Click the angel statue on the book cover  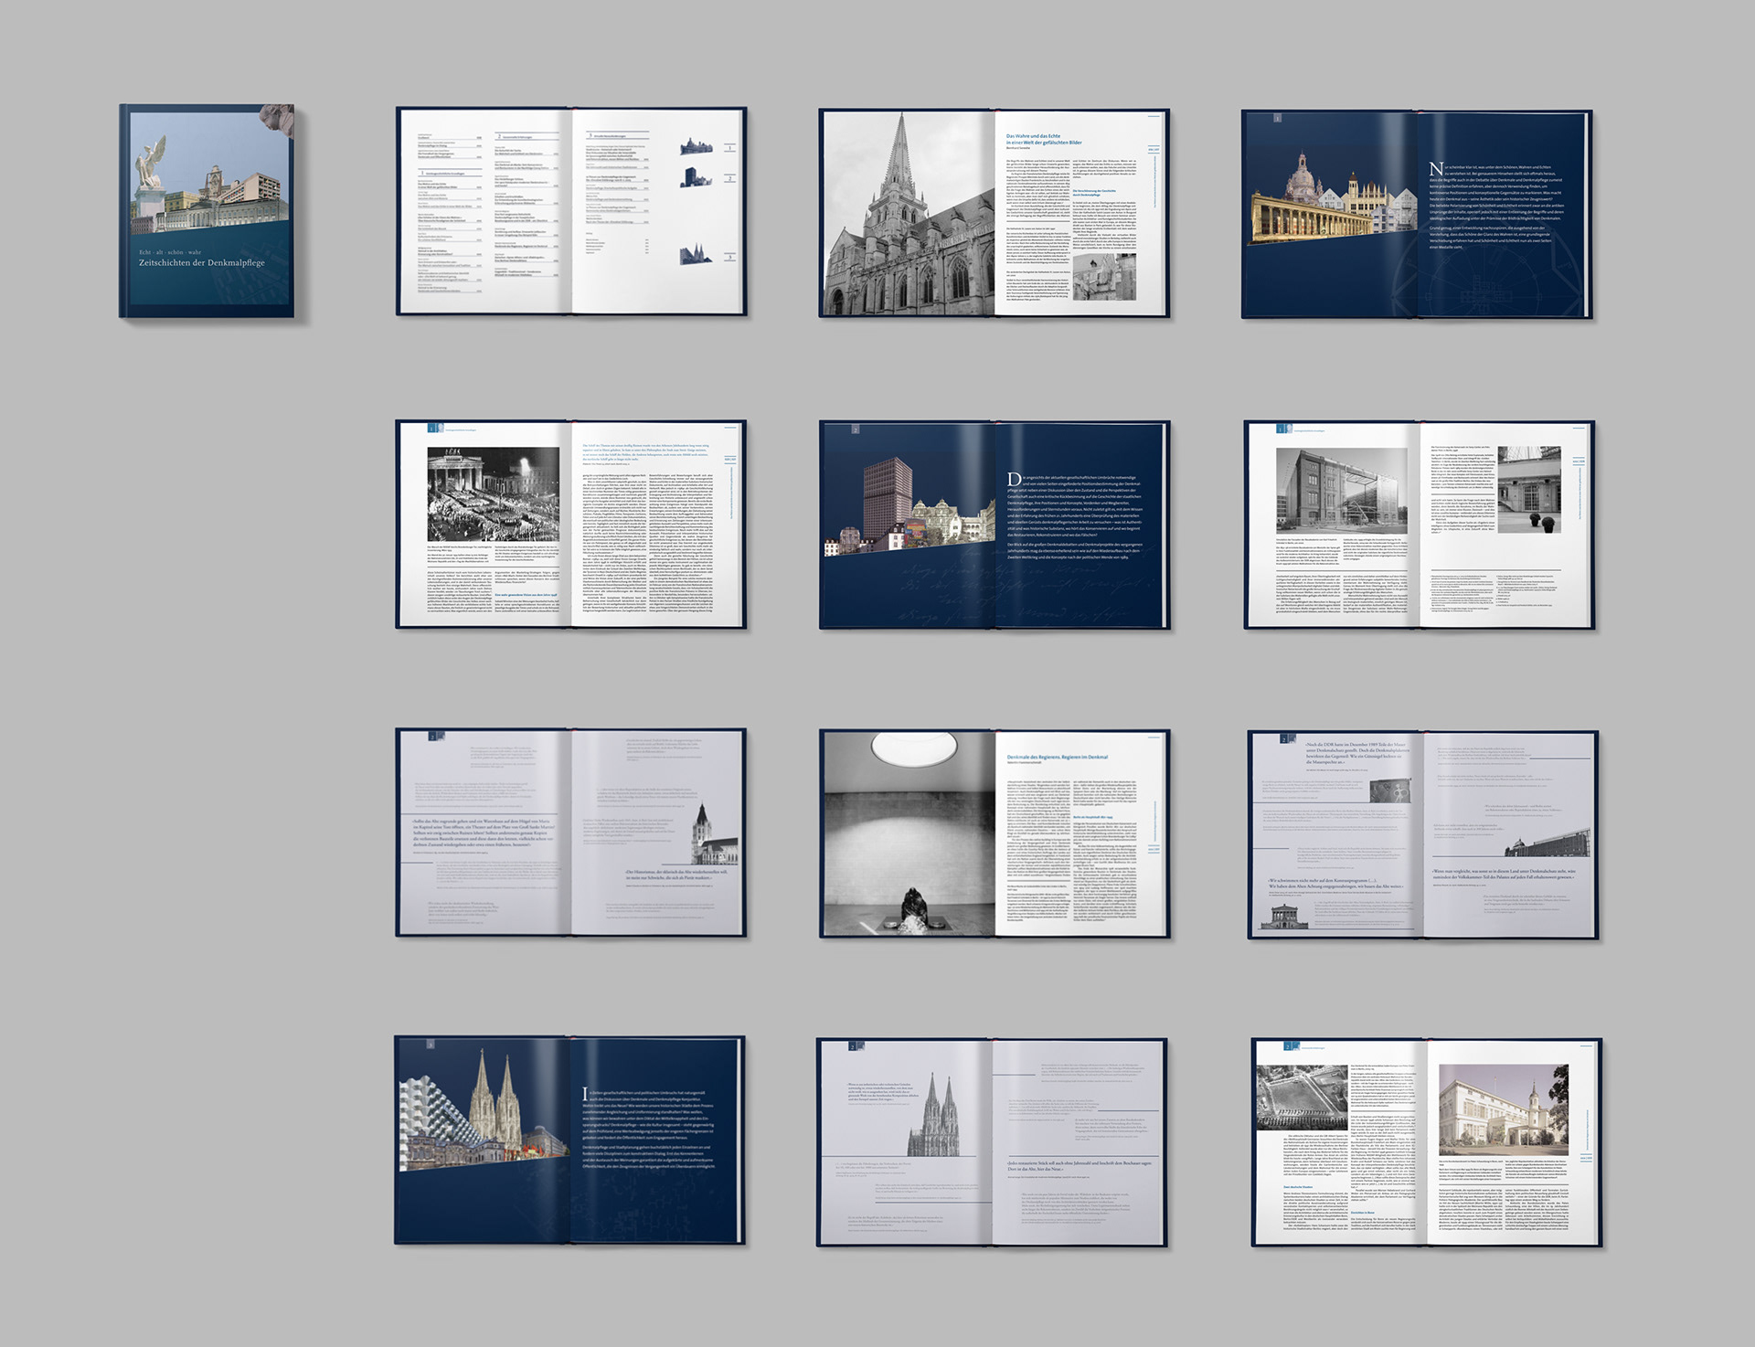click(151, 163)
